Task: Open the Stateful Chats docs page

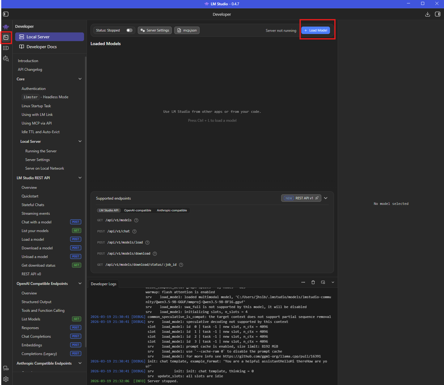Action: tap(33, 205)
